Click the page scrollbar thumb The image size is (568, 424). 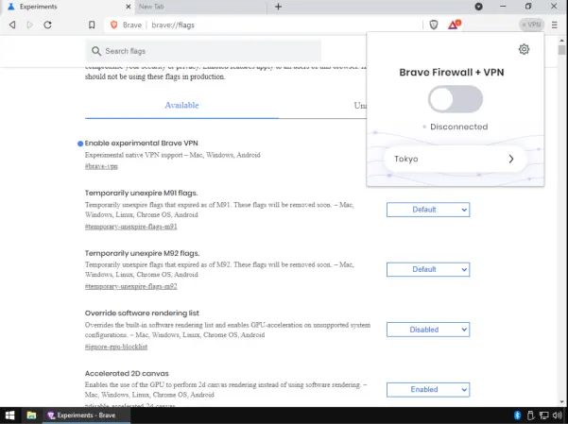pyautogui.click(x=561, y=50)
